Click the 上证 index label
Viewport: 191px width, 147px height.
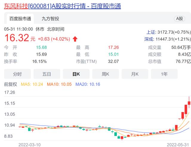point(151,32)
